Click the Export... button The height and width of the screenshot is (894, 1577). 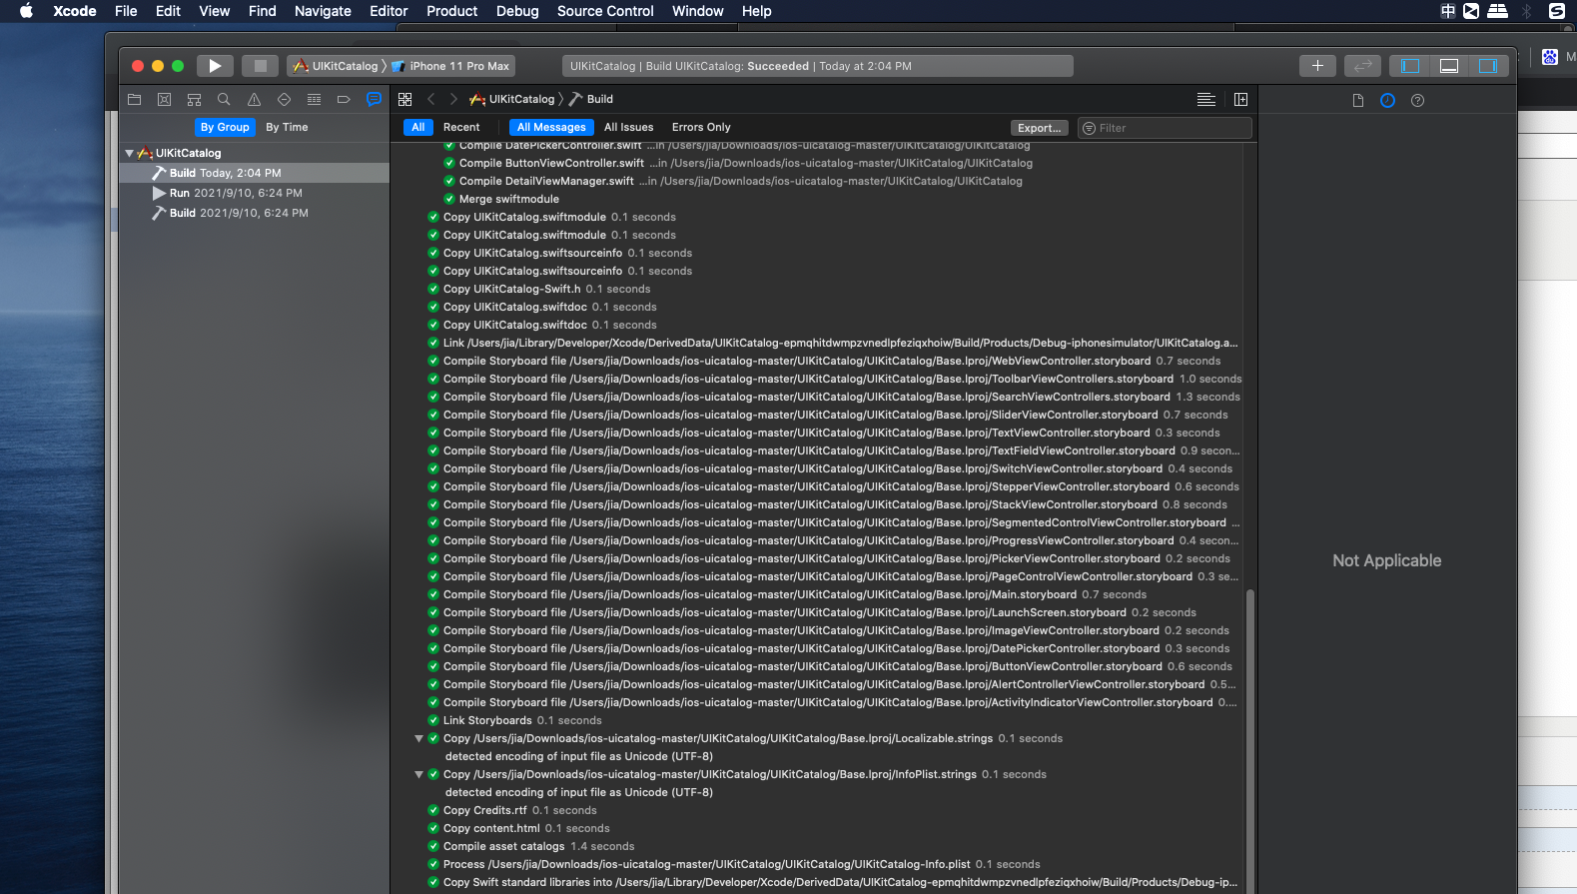(1040, 128)
